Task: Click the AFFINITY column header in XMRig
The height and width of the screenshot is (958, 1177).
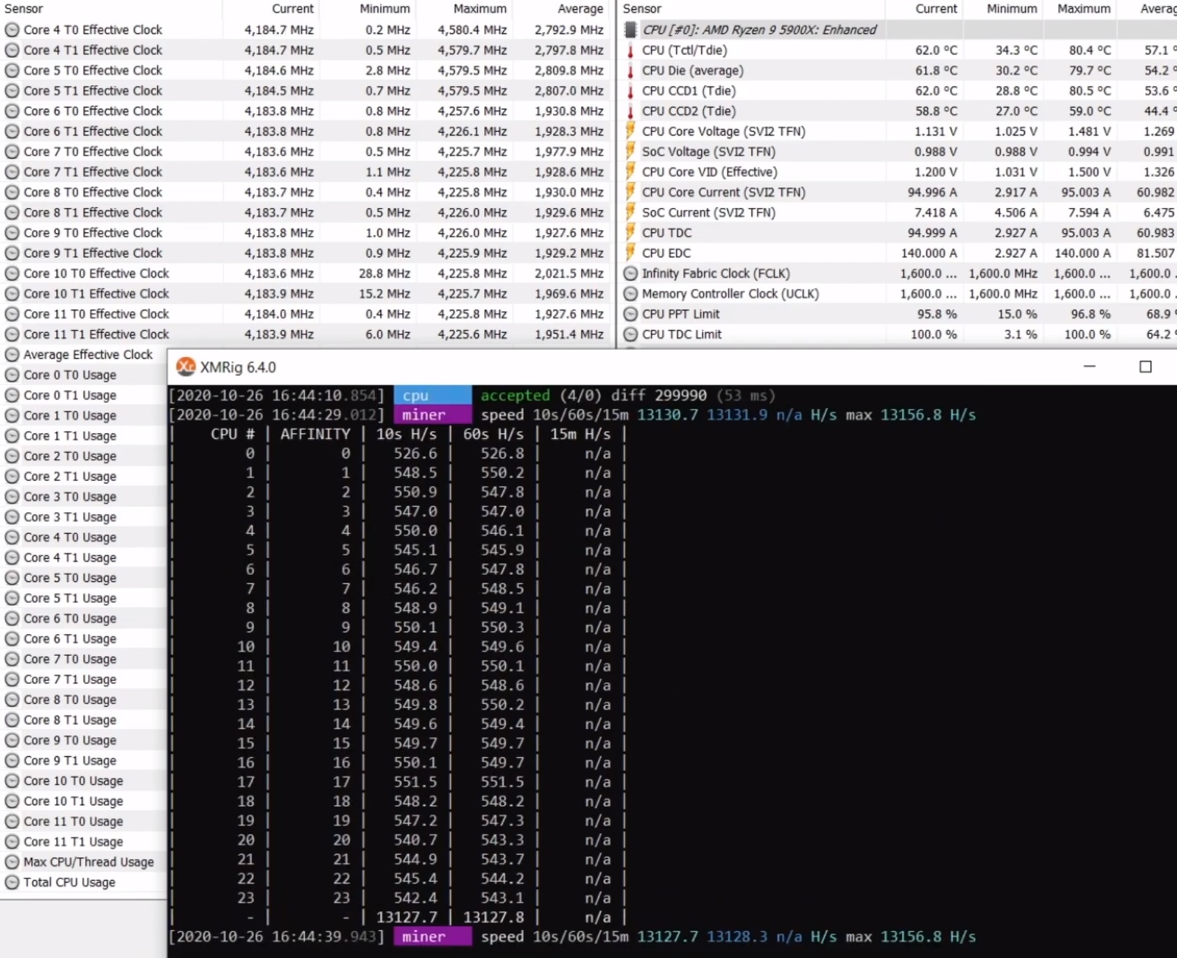Action: (x=315, y=434)
